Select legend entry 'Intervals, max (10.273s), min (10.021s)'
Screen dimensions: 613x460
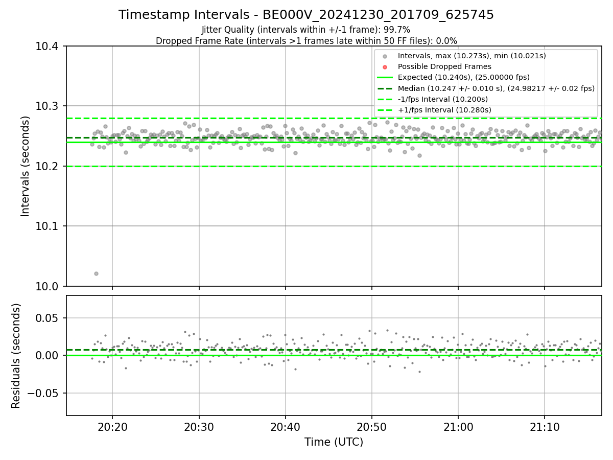click(x=471, y=56)
